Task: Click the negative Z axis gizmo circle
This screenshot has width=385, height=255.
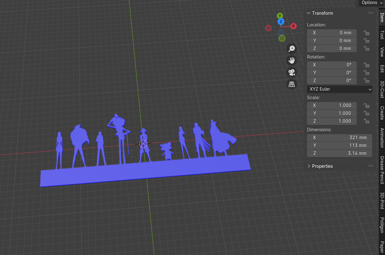Action: [x=281, y=32]
